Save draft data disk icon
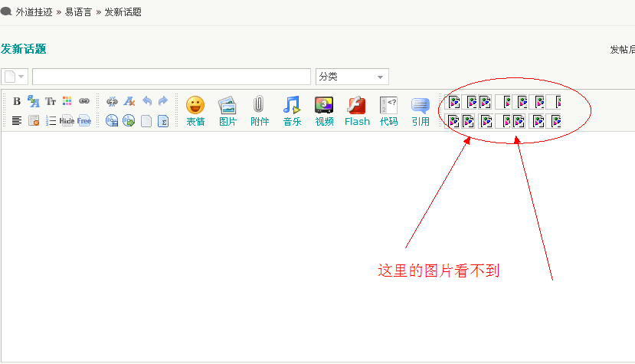This screenshot has height=364, width=635. pyautogui.click(x=112, y=121)
